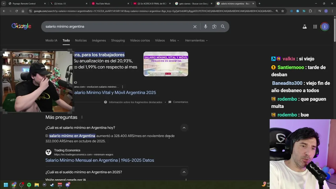336x189 pixels.
Task: Open Steam from the taskbar
Action: click(52, 185)
